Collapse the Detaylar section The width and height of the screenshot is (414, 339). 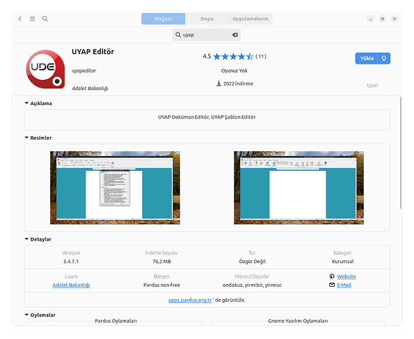(26, 239)
